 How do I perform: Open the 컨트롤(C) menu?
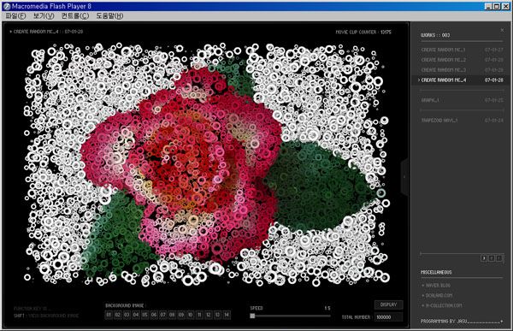click(75, 15)
